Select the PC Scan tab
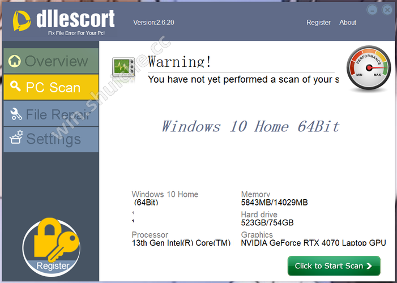 [51, 87]
